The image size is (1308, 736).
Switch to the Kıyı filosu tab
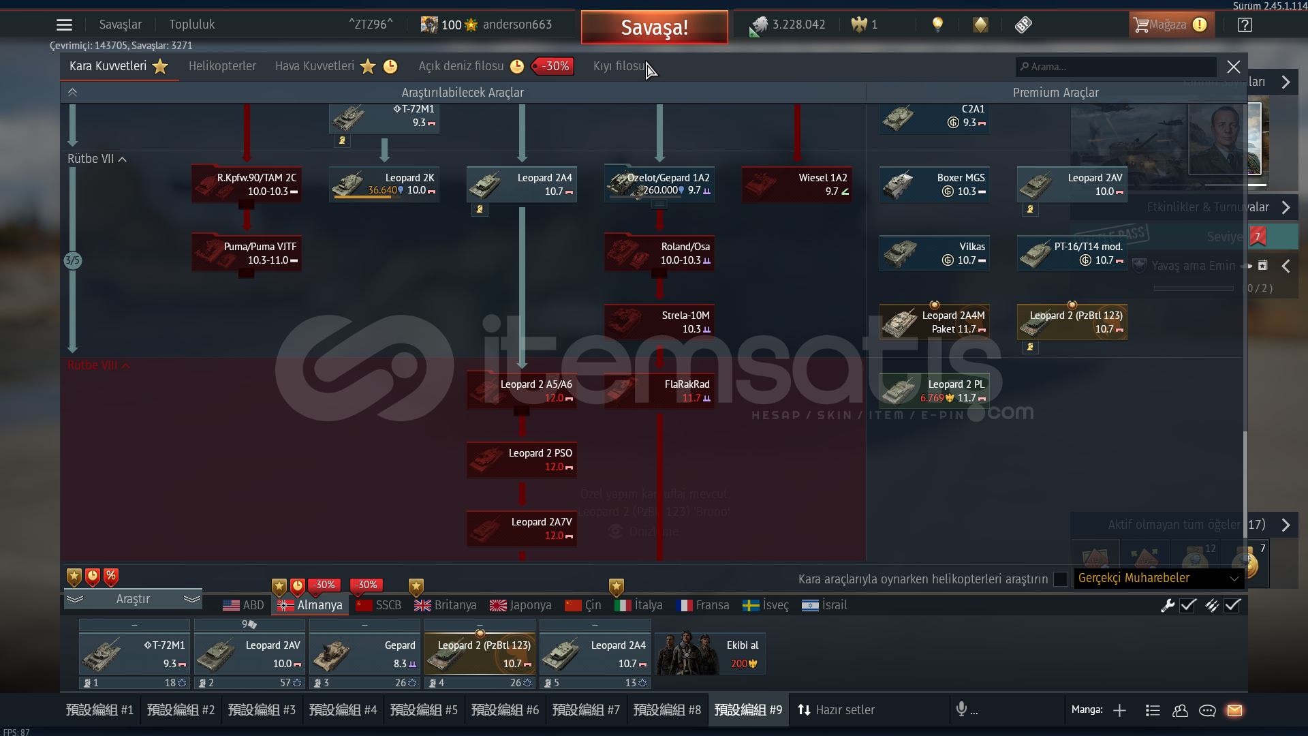click(x=619, y=66)
